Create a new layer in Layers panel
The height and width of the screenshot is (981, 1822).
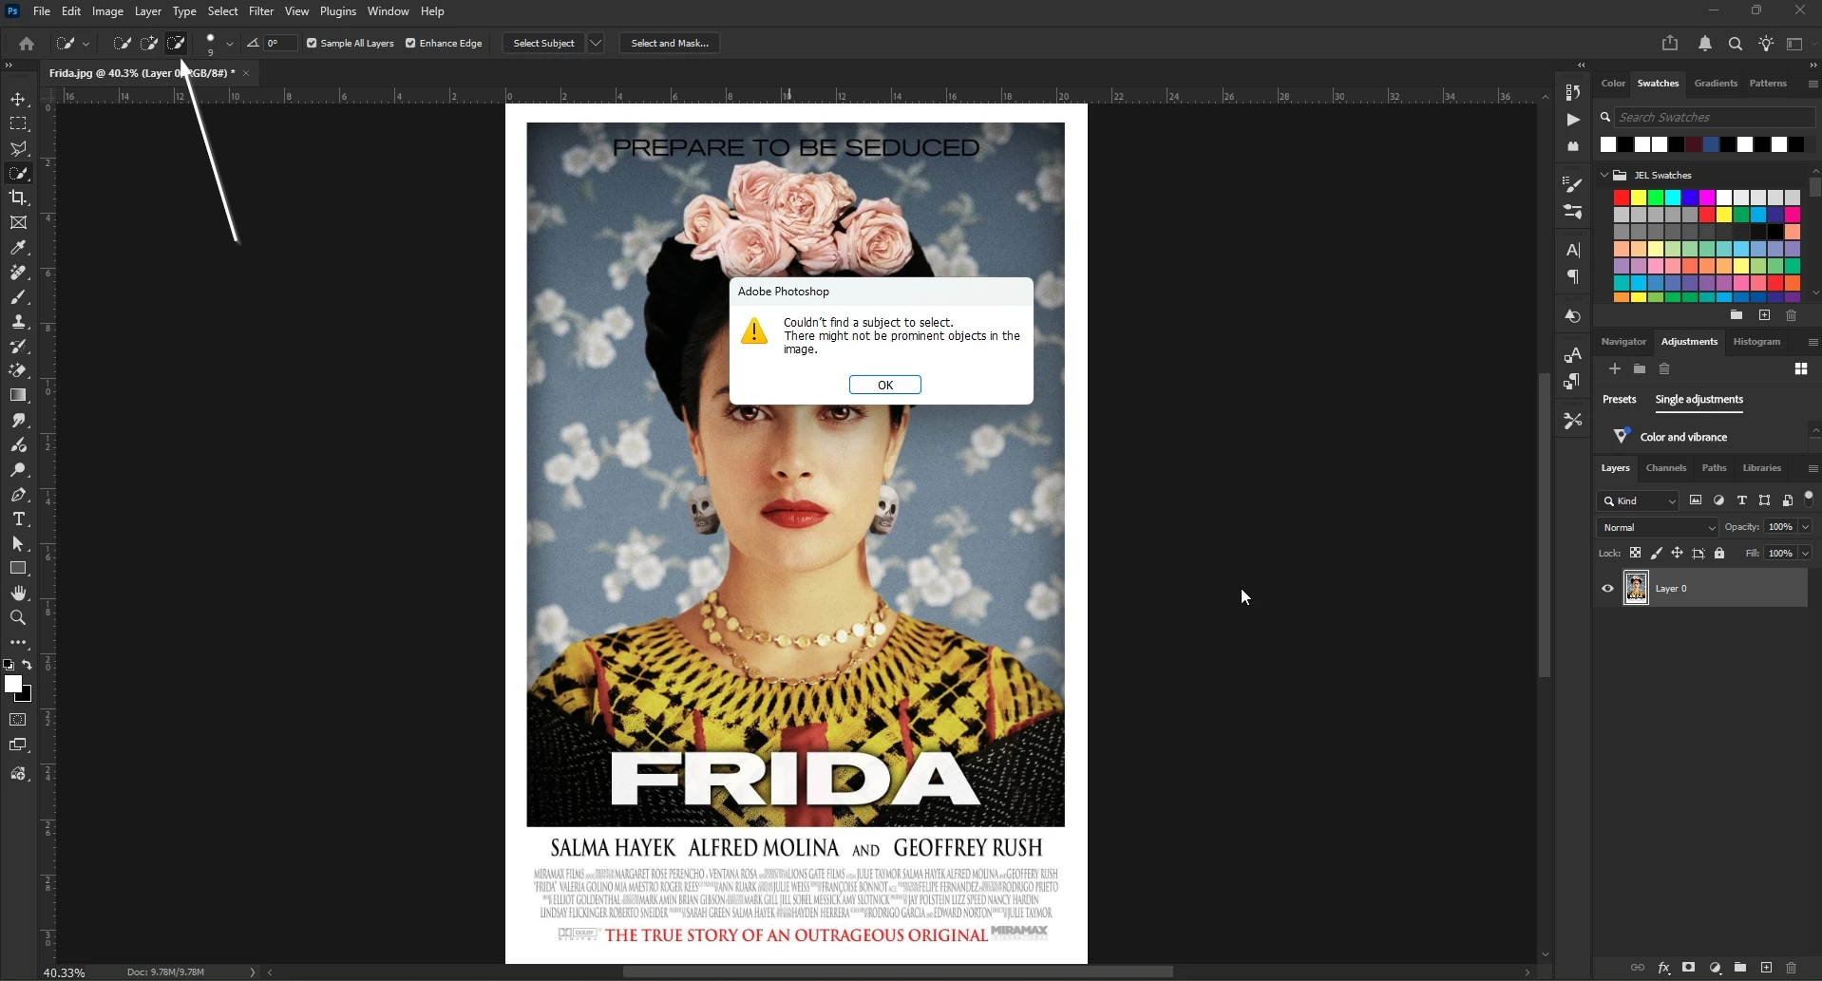(1766, 968)
